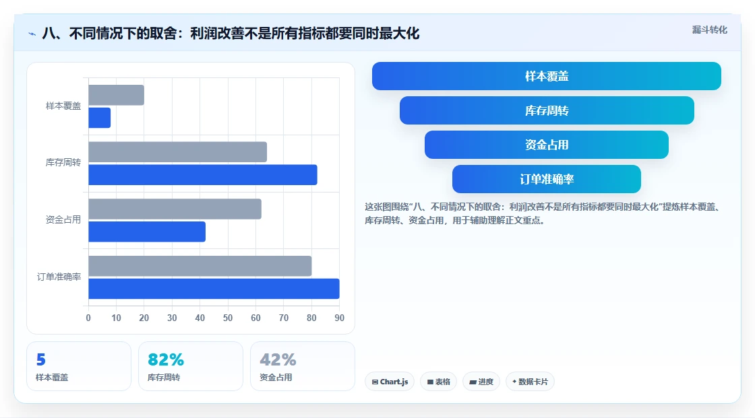Click the x-axis tick label 50
Viewport: 755px width, 418px height.
pyautogui.click(x=228, y=318)
